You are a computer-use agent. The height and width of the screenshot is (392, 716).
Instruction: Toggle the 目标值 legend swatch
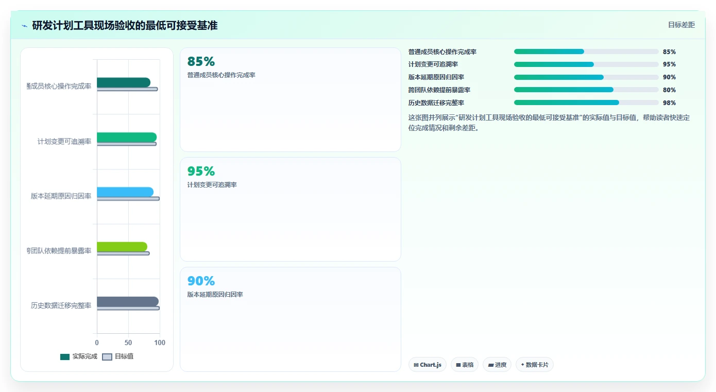107,357
